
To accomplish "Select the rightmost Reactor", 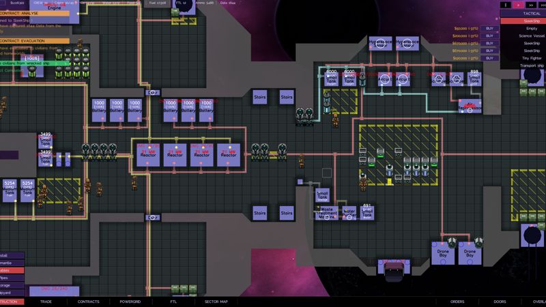I will coord(229,155).
